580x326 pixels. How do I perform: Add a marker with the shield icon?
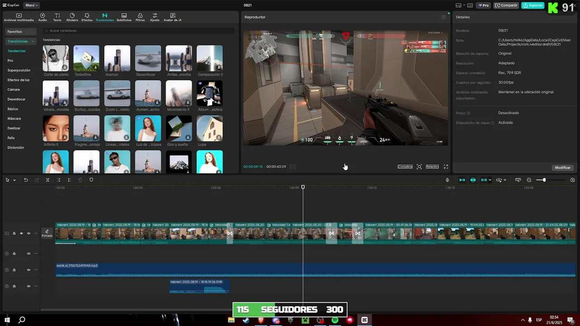click(x=91, y=180)
